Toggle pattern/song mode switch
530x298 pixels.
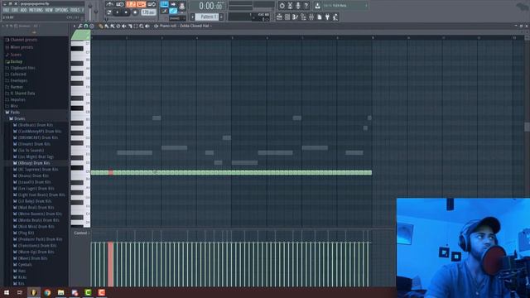[x=108, y=12]
